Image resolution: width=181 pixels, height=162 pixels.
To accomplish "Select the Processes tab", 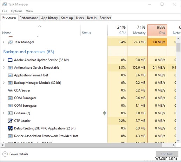I will click(x=9, y=18).
